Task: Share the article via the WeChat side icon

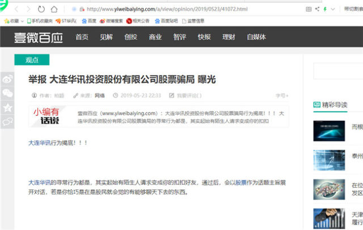Action: click(x=7, y=93)
